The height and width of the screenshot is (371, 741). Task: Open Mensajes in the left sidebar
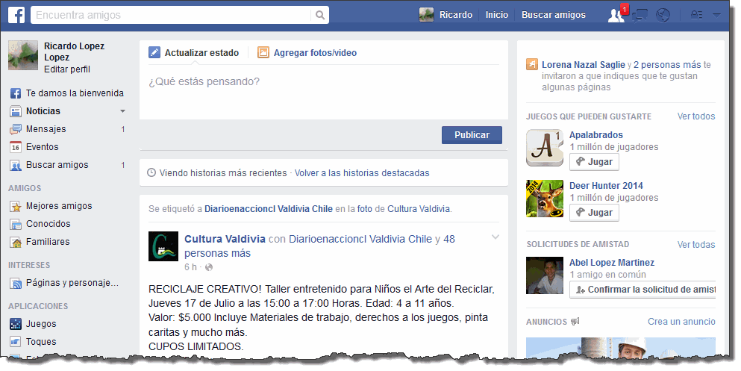[46, 129]
